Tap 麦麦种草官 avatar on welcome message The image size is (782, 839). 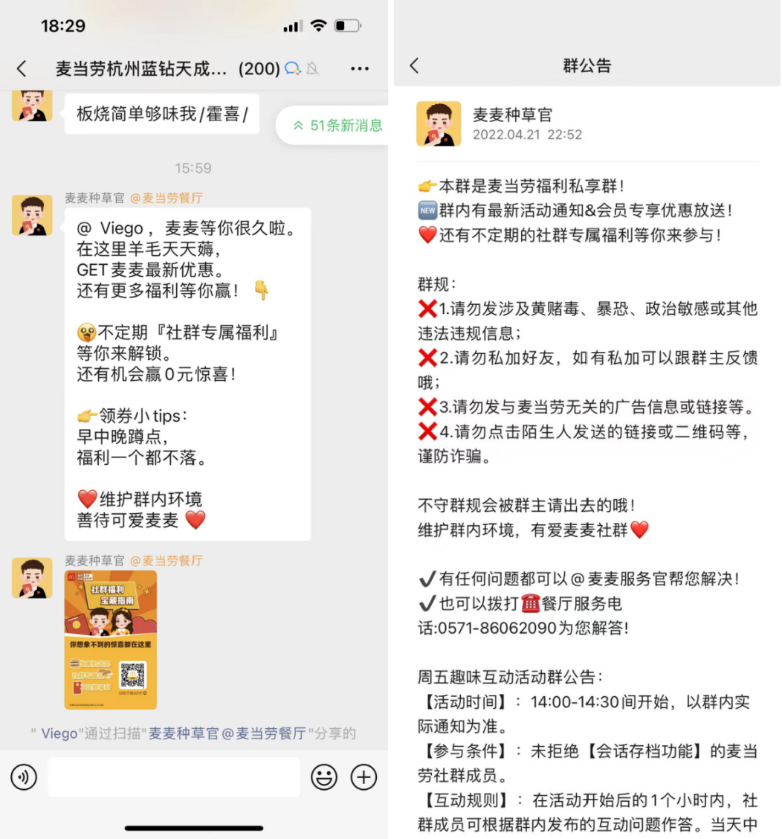click(32, 215)
